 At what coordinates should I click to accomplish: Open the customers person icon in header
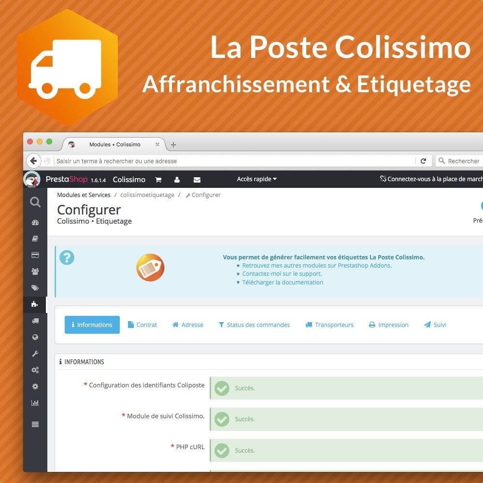[x=177, y=180]
